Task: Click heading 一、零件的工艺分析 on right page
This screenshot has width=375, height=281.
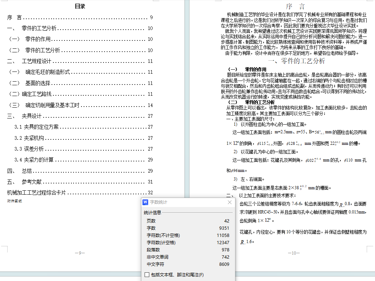Action: coord(296,61)
